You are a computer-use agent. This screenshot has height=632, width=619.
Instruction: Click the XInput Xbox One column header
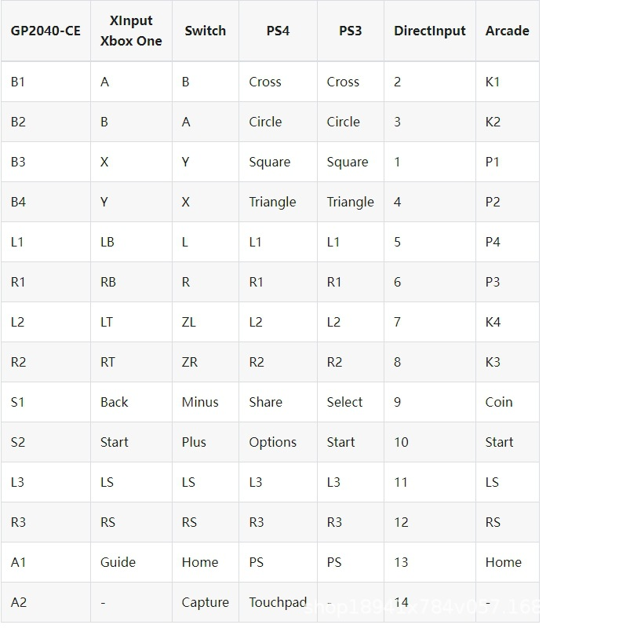131,31
